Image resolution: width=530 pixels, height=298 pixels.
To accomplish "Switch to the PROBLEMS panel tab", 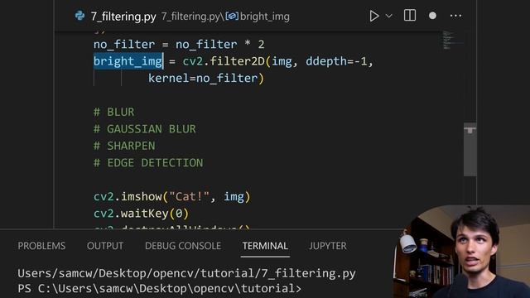I will coord(41,246).
